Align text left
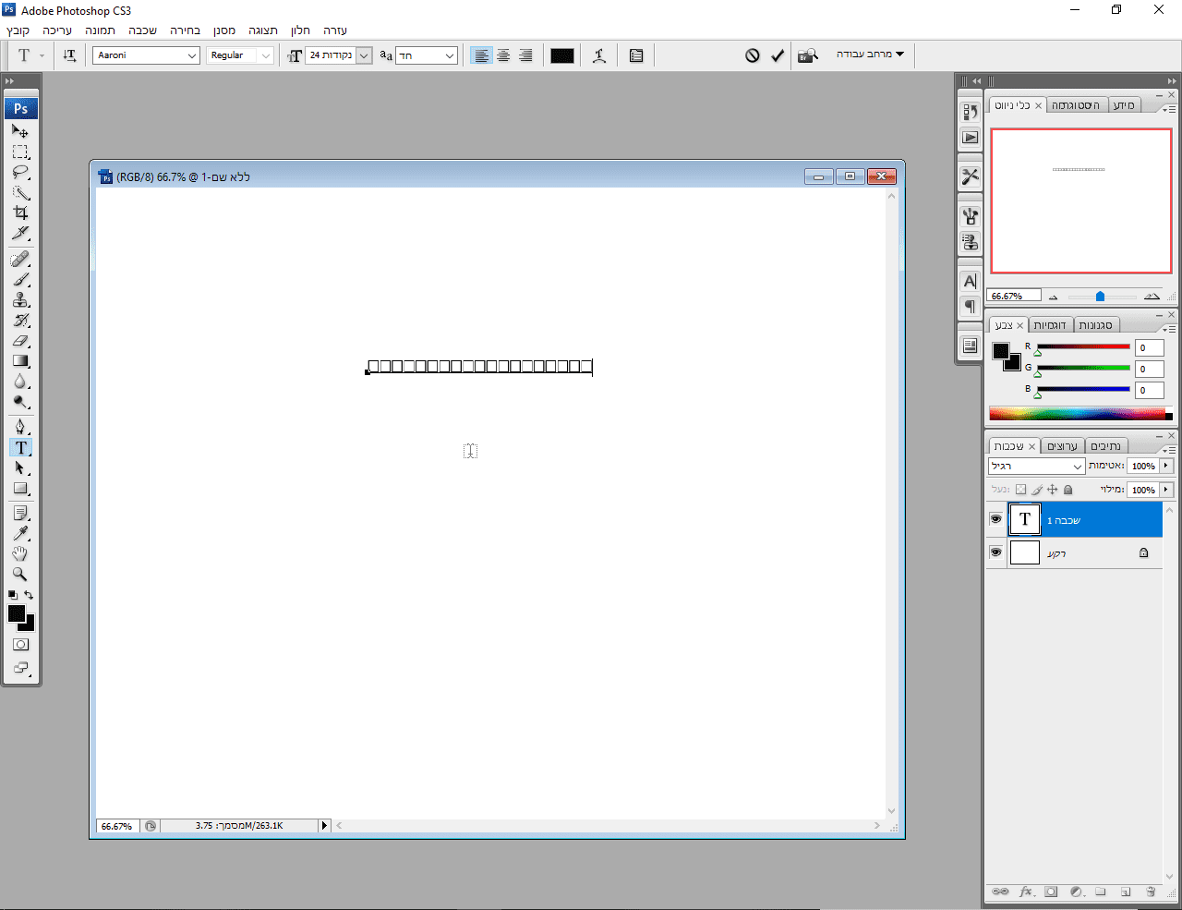Viewport: 1182px width, 910px height. pos(481,55)
